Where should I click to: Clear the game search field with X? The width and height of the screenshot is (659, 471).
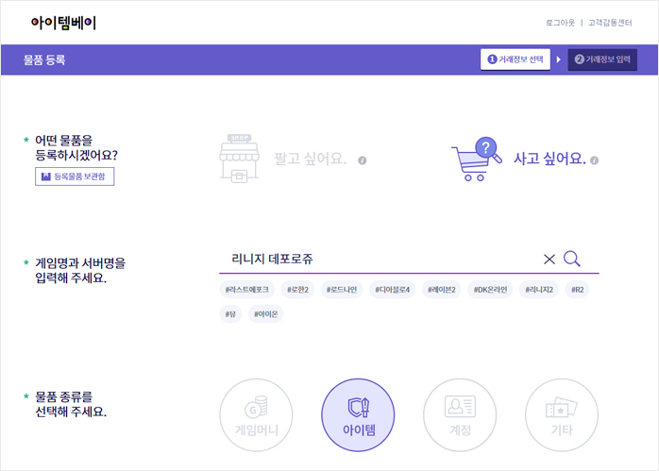[x=549, y=260]
